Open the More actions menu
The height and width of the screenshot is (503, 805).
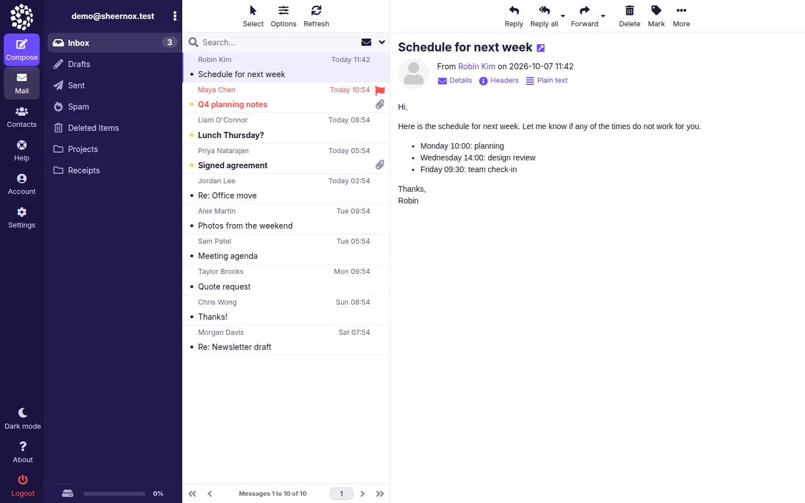point(681,16)
